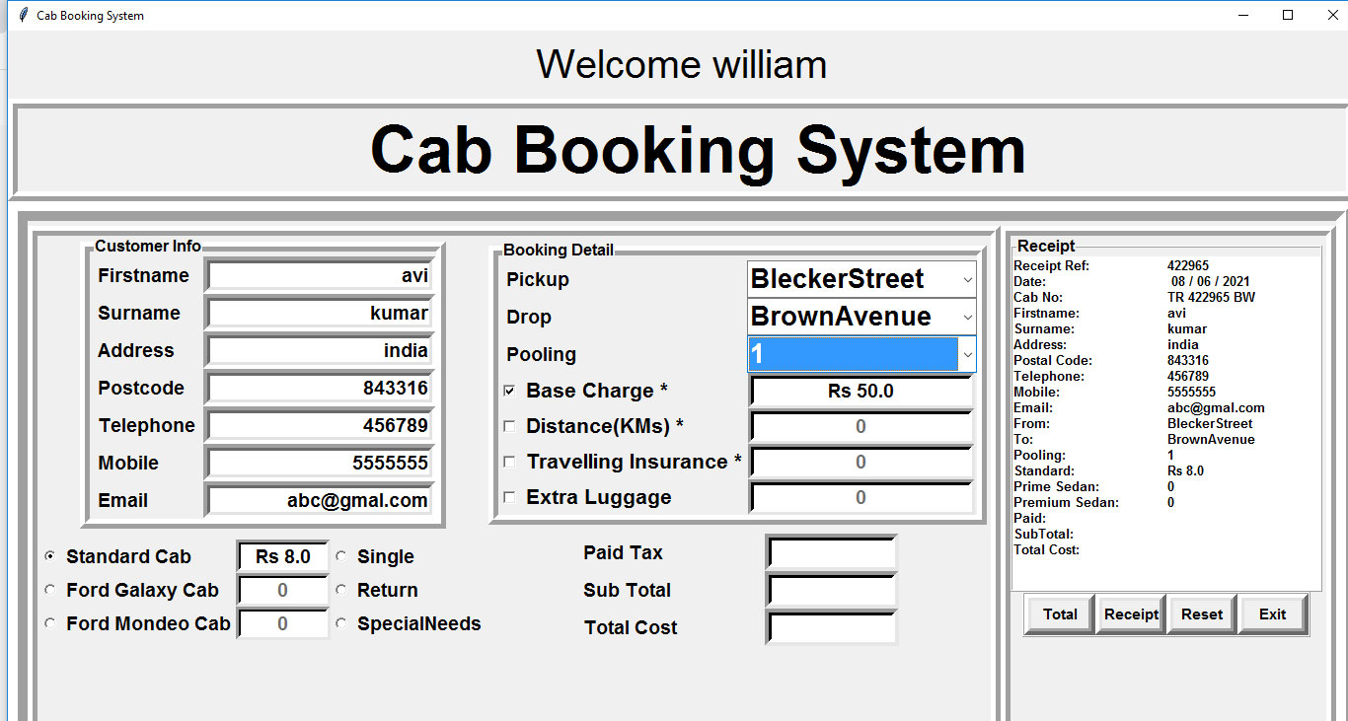Select the Return trip option
The height and width of the screenshot is (721, 1348).
point(341,590)
